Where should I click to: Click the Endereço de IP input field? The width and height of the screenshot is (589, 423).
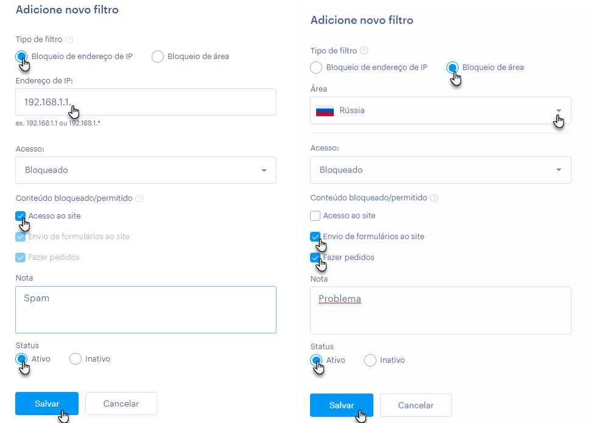(146, 102)
